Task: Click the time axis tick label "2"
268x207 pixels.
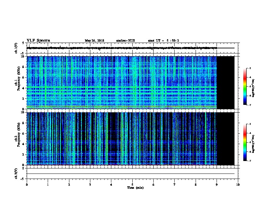Action: pos(69,184)
